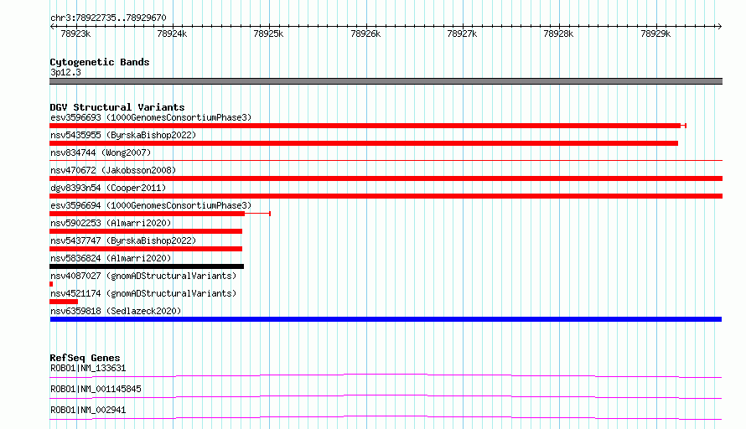Click the 78928k ruler tick label
The image size is (746, 429).
[x=558, y=34]
